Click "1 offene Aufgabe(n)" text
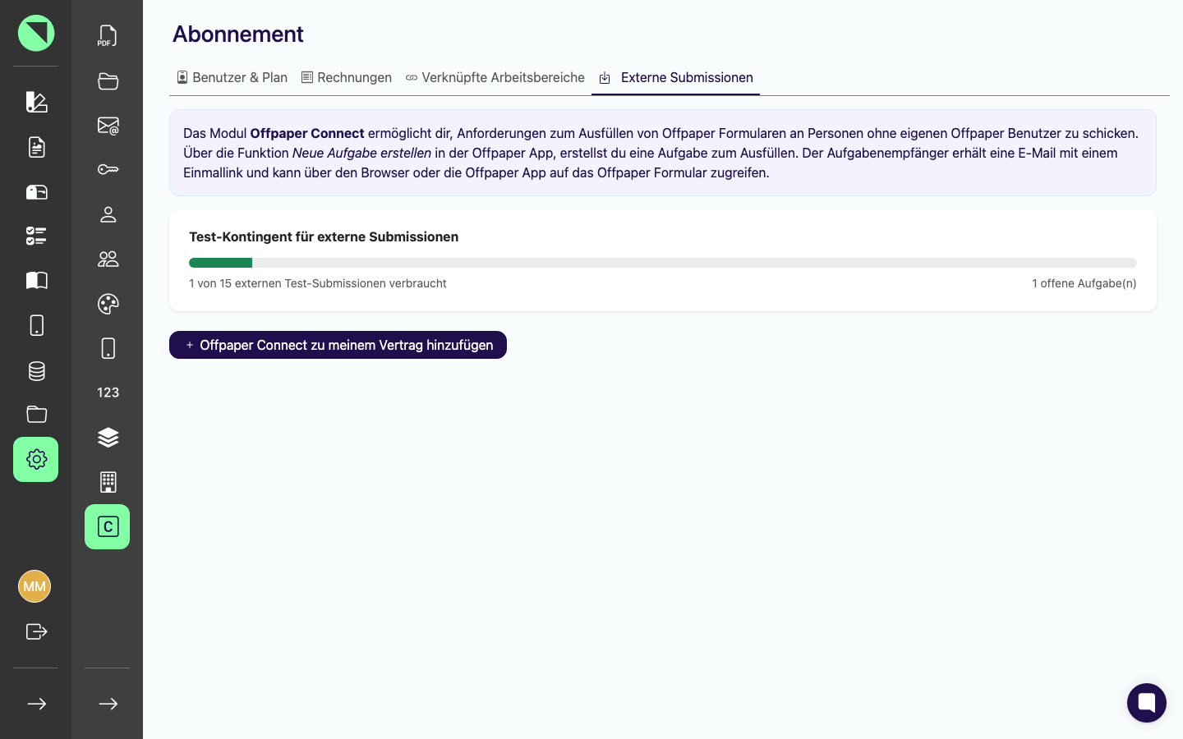This screenshot has height=739, width=1183. click(1084, 283)
